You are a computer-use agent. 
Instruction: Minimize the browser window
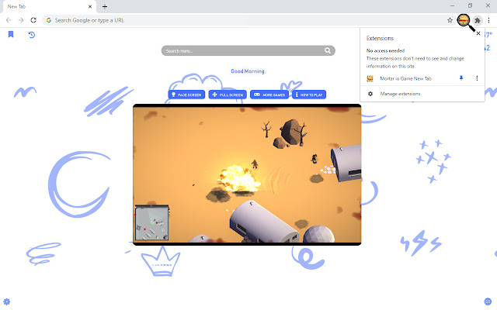[452, 5]
